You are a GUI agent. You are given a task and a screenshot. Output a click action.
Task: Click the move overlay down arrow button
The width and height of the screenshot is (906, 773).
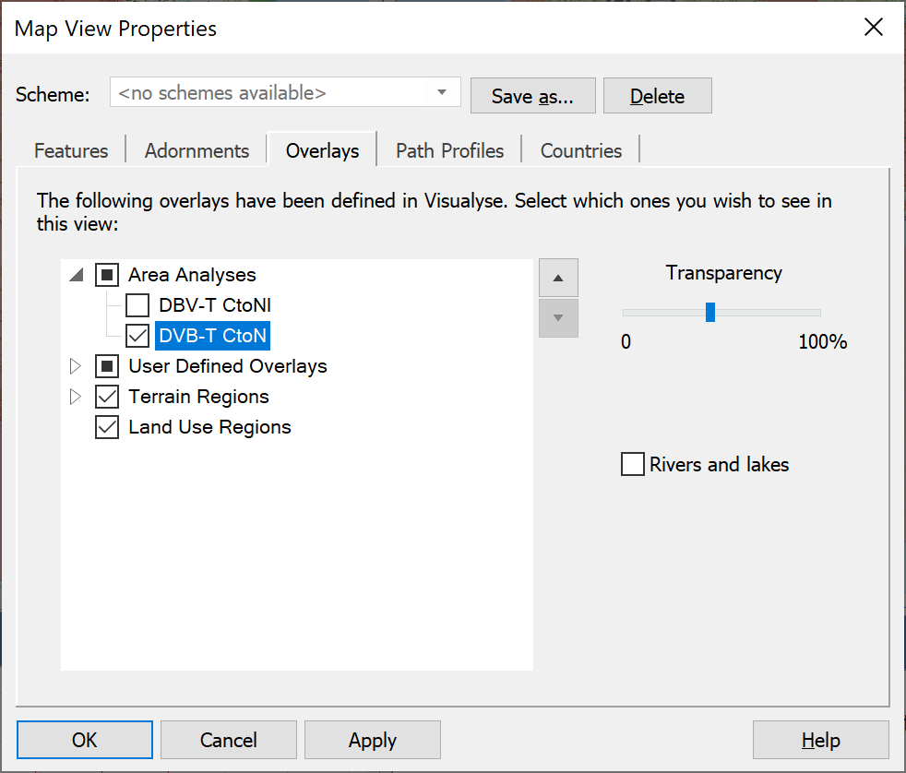(x=558, y=317)
